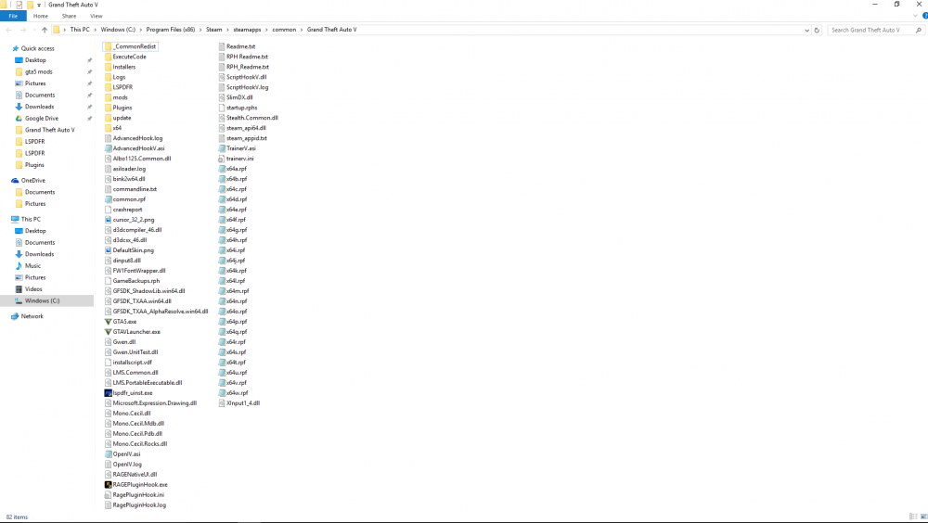Select the lspdfr_uinst.exe icon
The image size is (928, 523).
[108, 393]
